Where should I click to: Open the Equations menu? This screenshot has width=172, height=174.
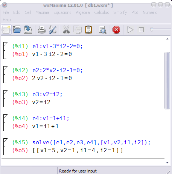pyautogui.click(x=62, y=12)
